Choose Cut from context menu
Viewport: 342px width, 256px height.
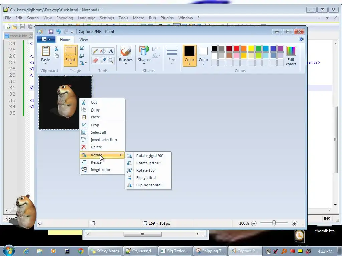point(102,102)
